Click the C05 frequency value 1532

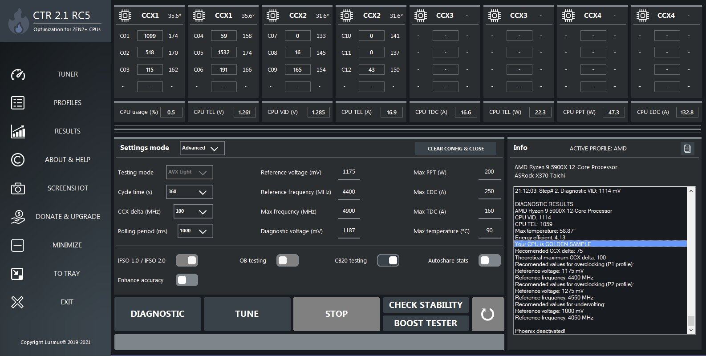click(x=224, y=53)
